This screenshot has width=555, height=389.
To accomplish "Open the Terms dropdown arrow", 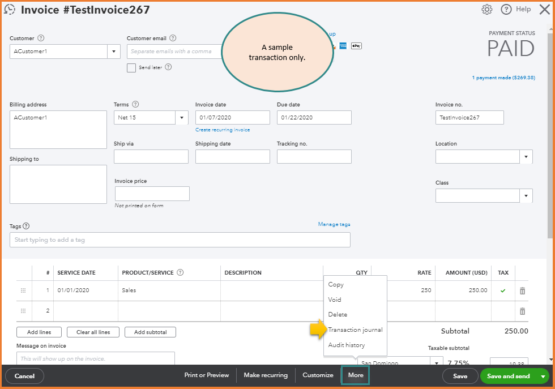I will 182,118.
